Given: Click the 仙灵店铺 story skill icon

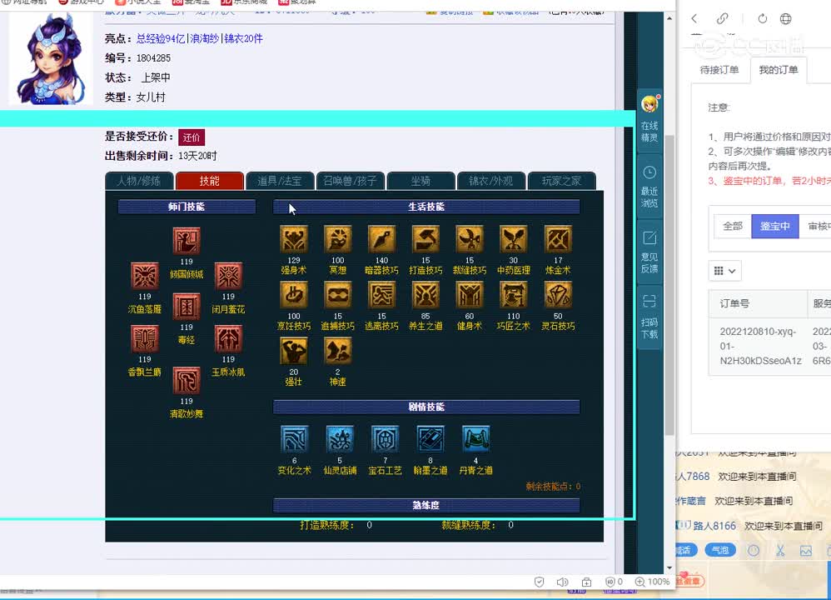Looking at the screenshot, I should point(340,438).
